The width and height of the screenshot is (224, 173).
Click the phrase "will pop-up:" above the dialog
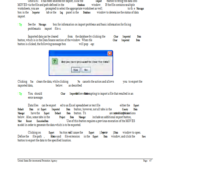(86, 44)
